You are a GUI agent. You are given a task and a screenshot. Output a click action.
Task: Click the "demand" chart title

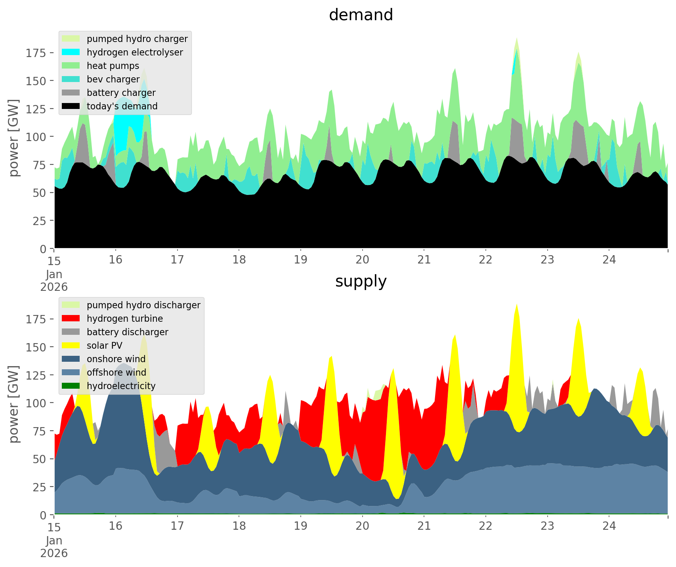[x=361, y=15]
